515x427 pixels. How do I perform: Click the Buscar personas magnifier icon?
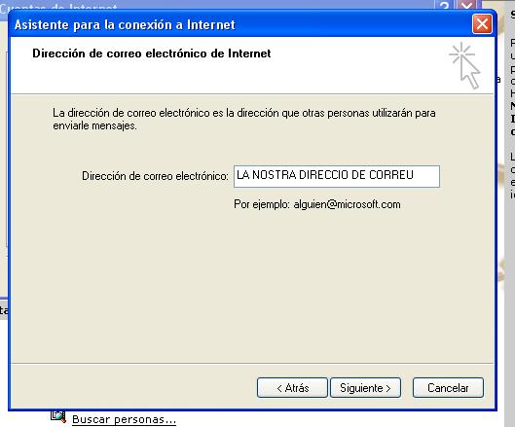[58, 416]
